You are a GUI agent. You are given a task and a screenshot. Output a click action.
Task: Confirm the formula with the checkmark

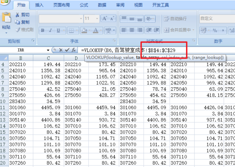[67, 50]
